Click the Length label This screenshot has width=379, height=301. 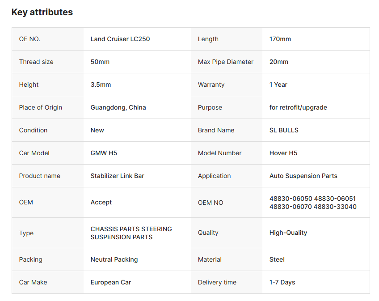coord(208,39)
